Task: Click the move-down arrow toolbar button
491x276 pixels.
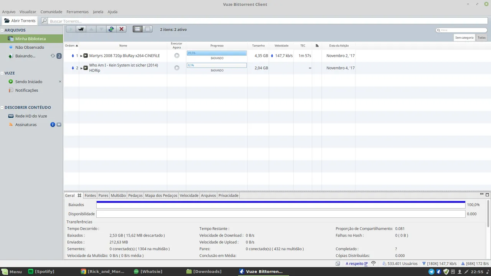Action: [x=101, y=29]
